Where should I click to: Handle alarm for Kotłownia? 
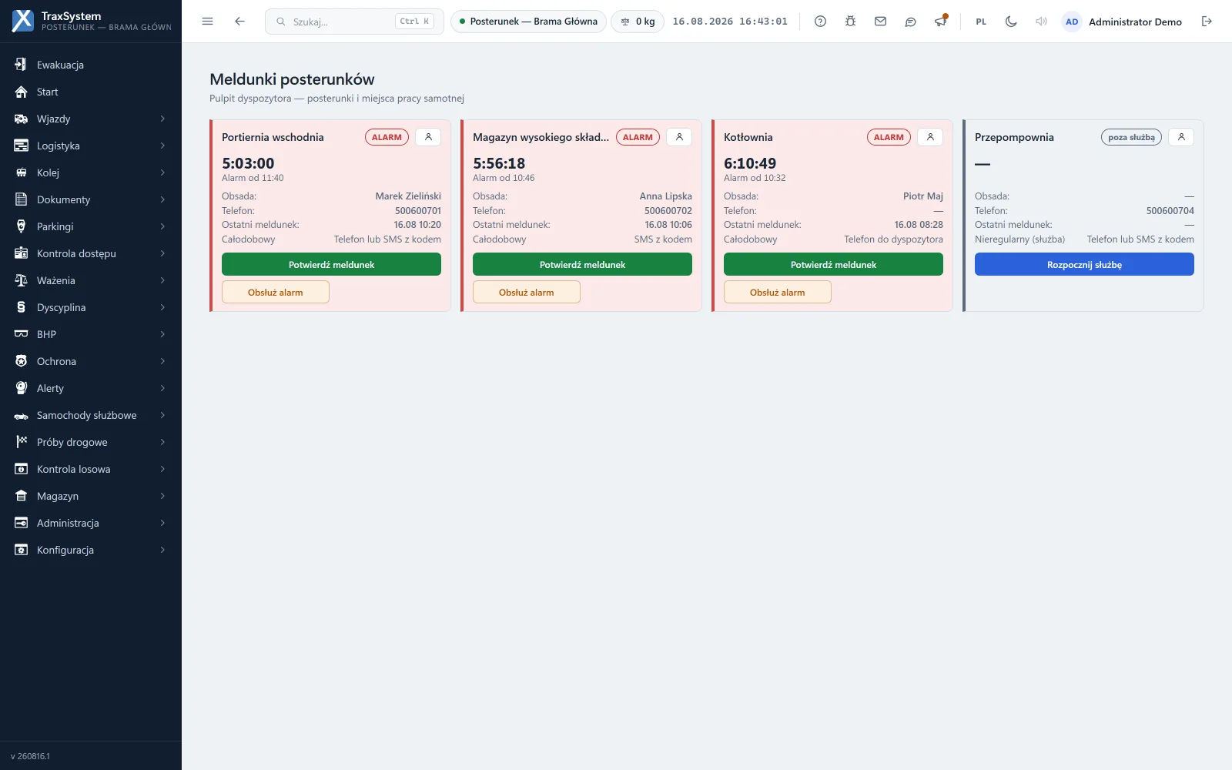pos(777,292)
